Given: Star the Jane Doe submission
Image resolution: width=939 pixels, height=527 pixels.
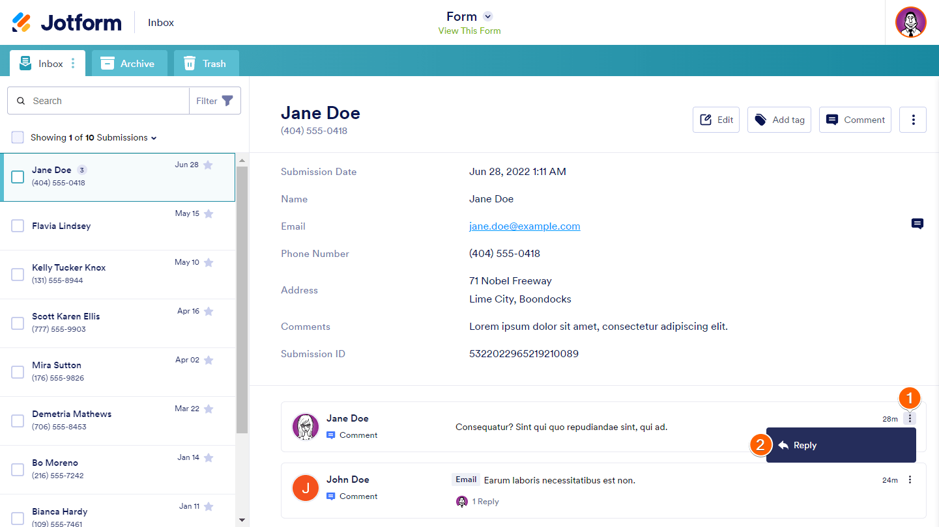Looking at the screenshot, I should 208,165.
